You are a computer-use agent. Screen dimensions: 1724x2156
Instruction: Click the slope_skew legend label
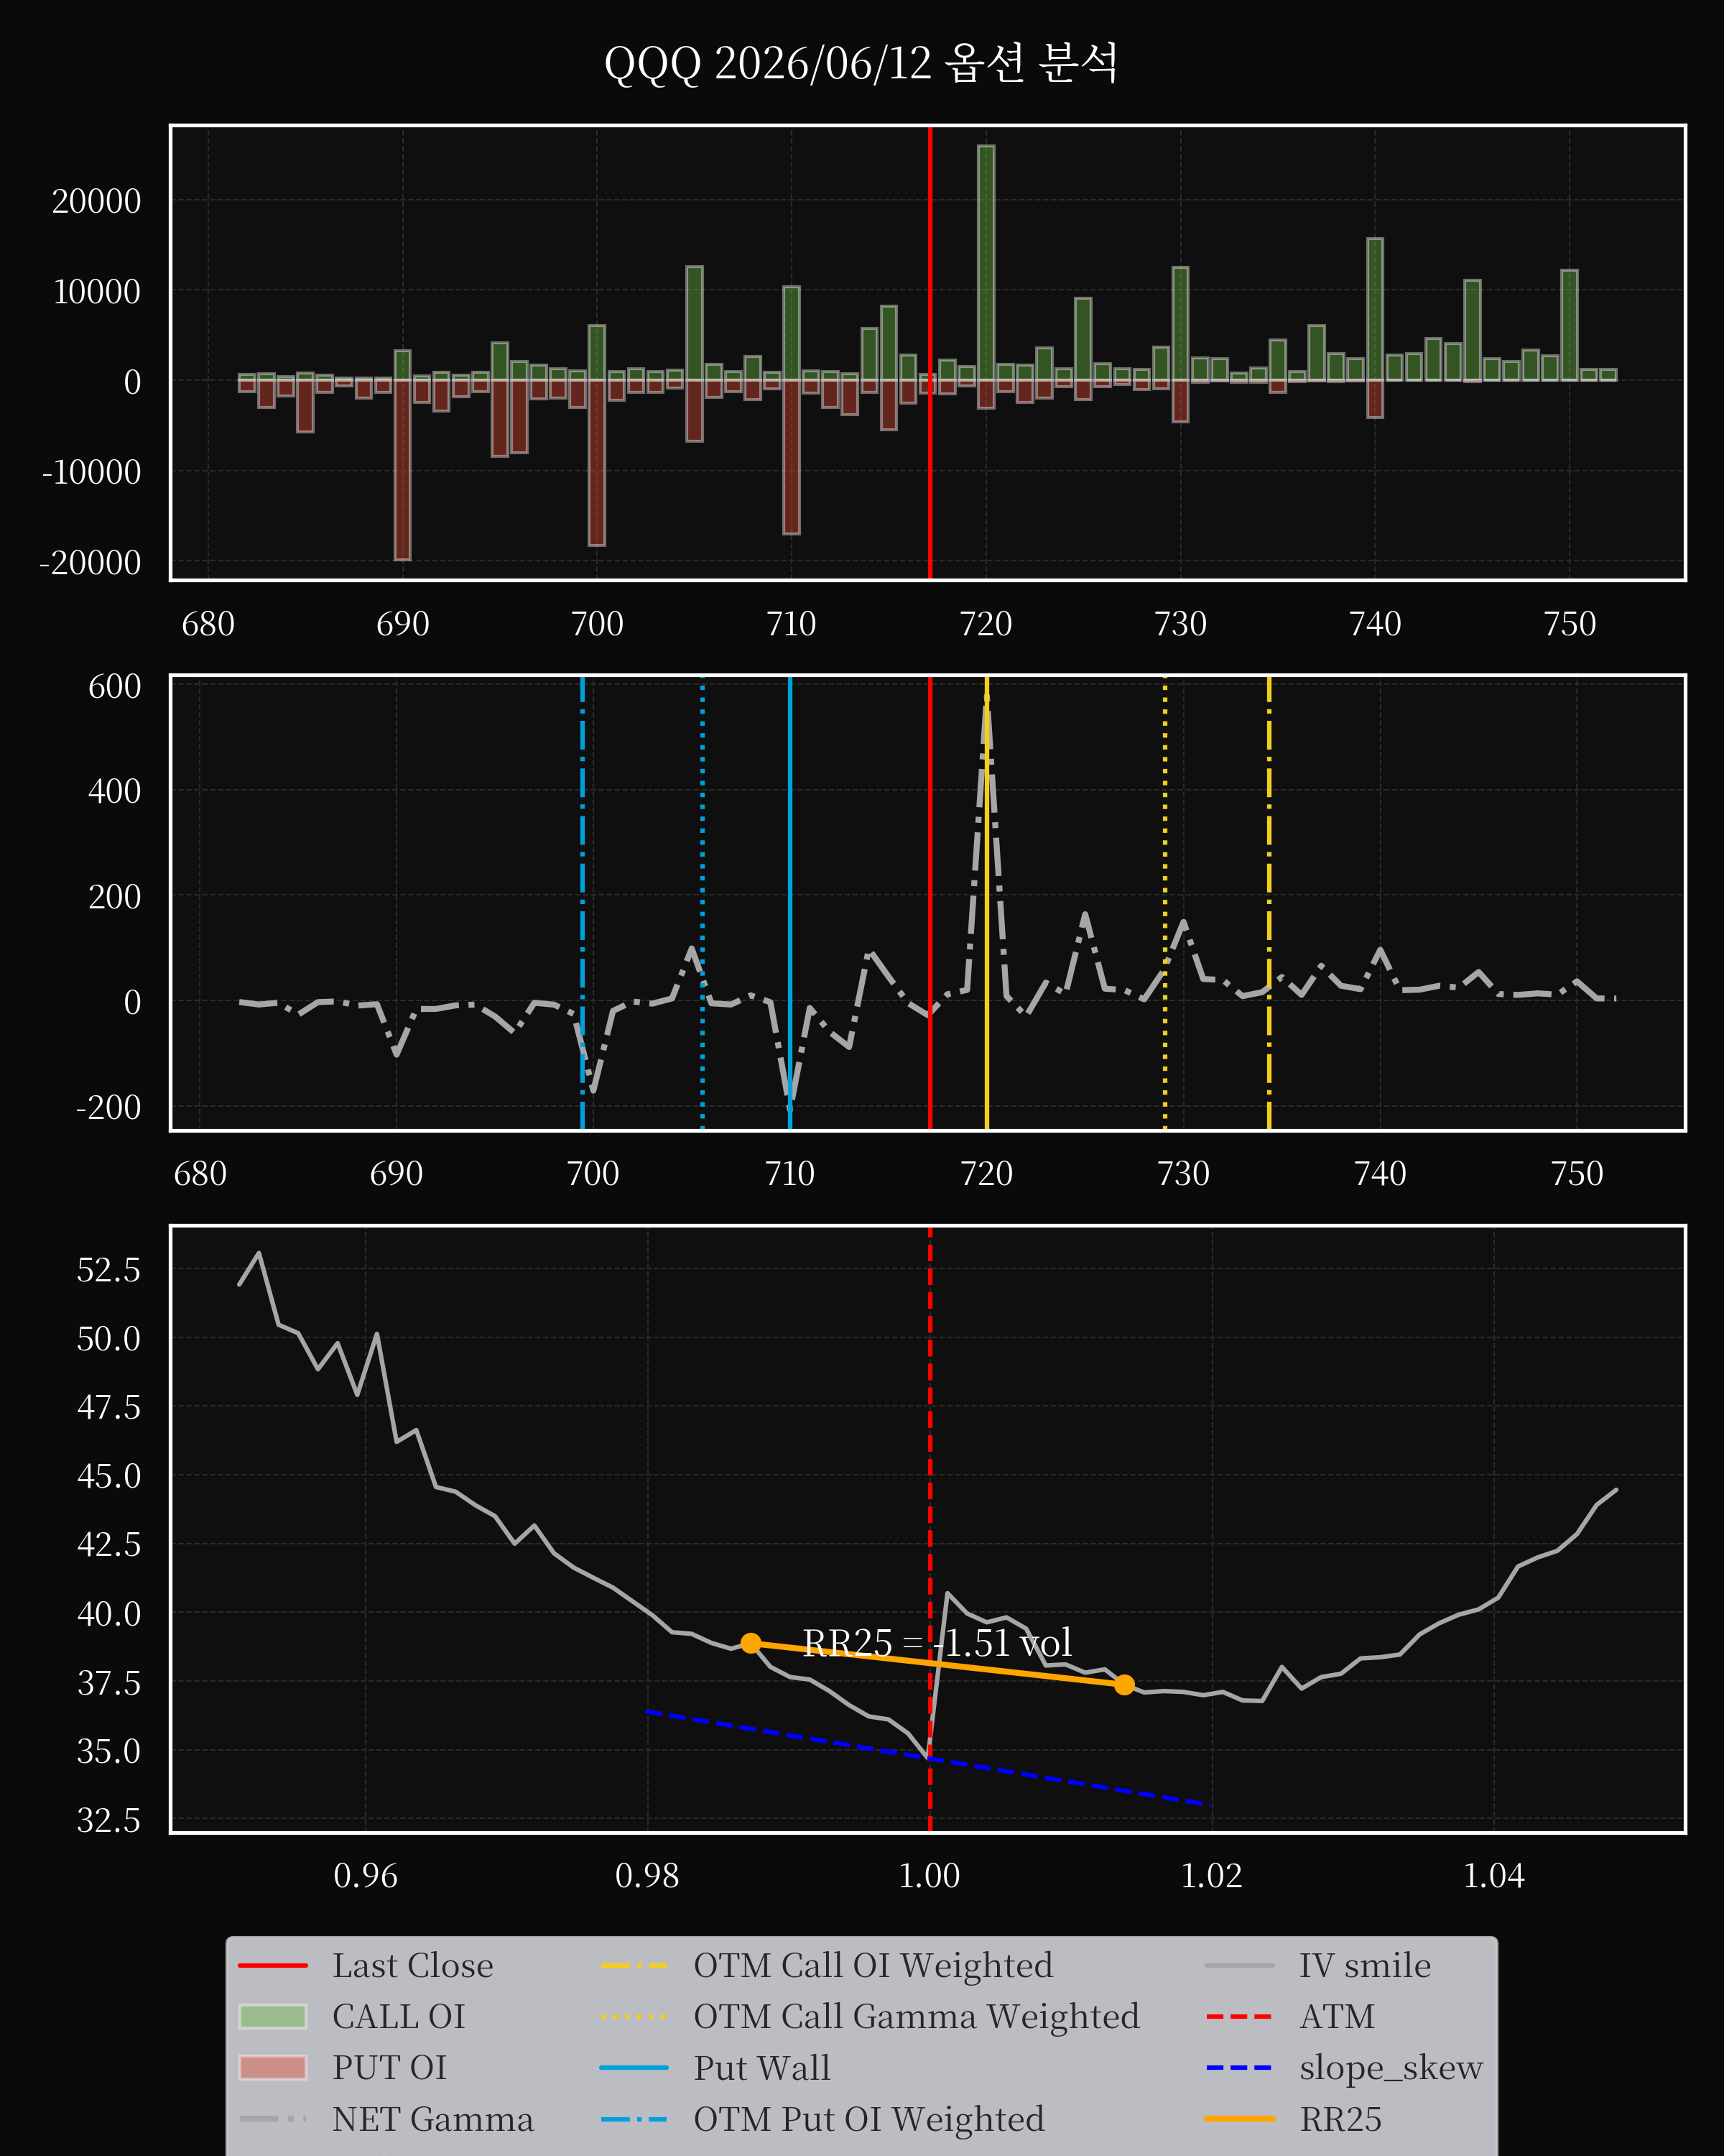pyautogui.click(x=1391, y=2067)
